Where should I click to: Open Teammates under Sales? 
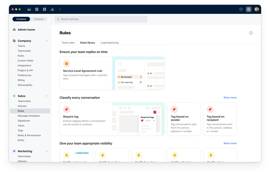[x=24, y=101]
